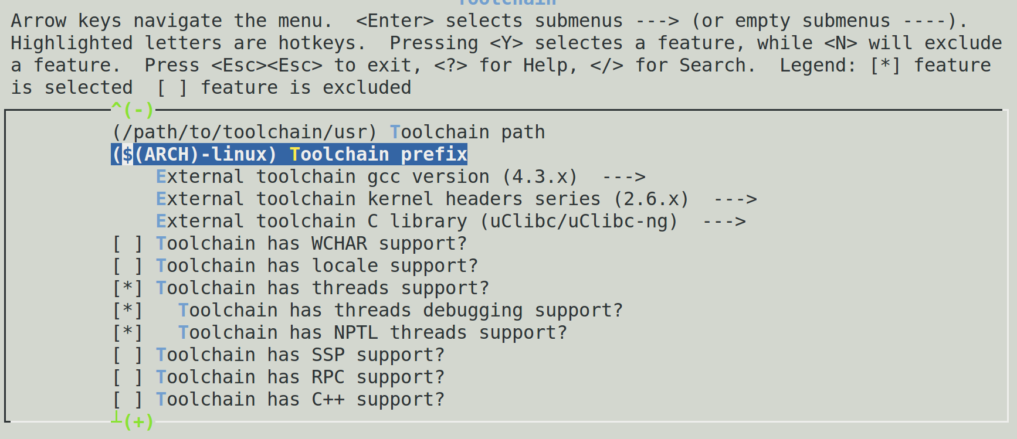Screen dimensions: 1017x439
Task: Uncheck threads debugging support option
Action: tap(128, 311)
